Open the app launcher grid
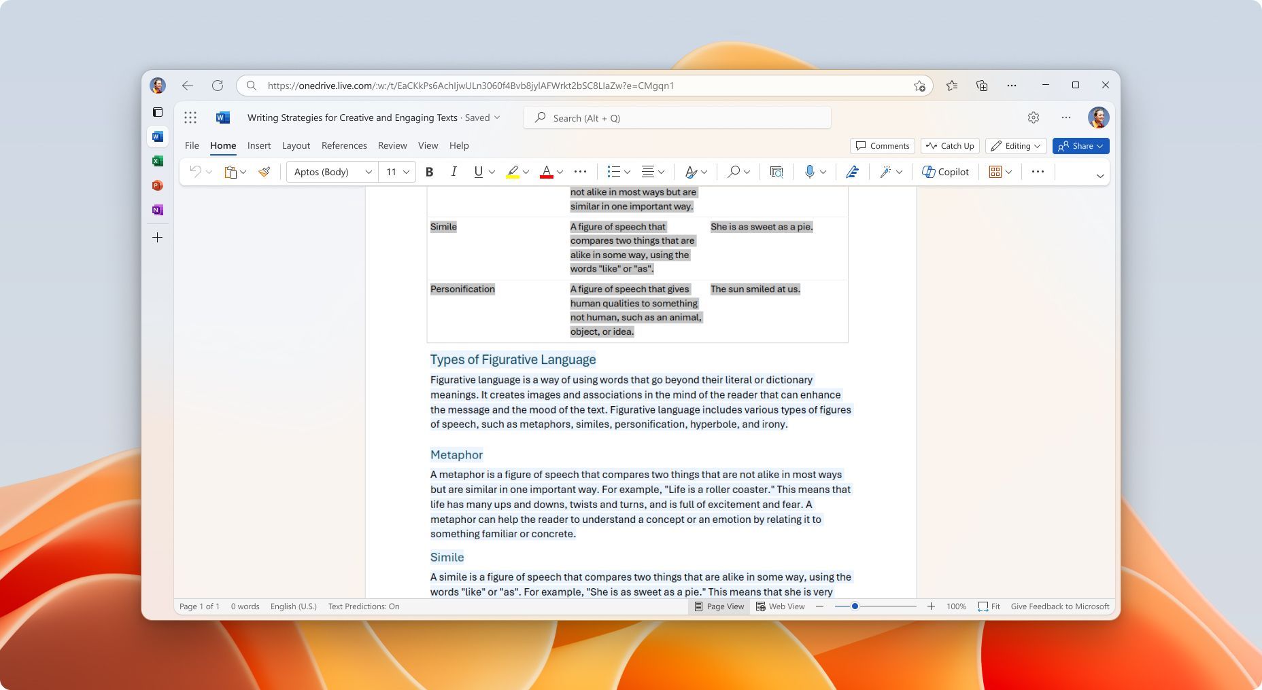 coord(190,117)
